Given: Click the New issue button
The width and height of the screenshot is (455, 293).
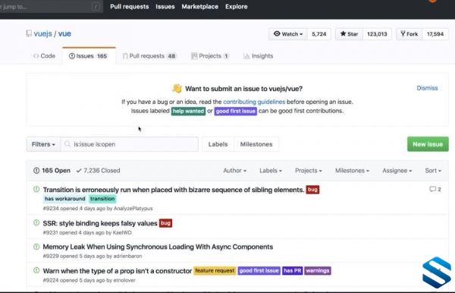Looking at the screenshot, I should click(x=428, y=144).
